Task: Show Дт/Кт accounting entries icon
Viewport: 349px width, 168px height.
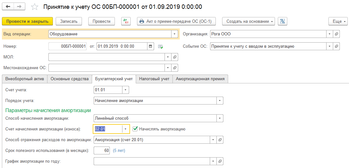Action: (126, 21)
